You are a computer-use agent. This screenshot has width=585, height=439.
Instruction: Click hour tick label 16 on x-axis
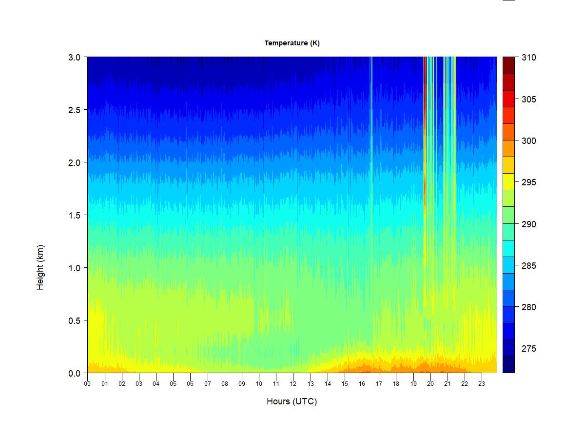362,383
